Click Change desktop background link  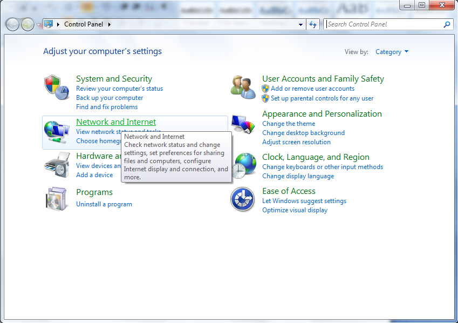[304, 133]
